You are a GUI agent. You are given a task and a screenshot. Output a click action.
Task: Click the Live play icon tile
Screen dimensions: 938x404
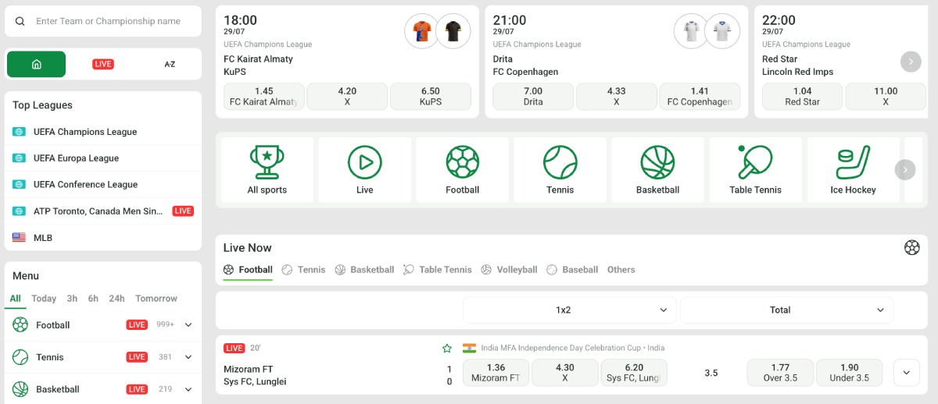365,169
